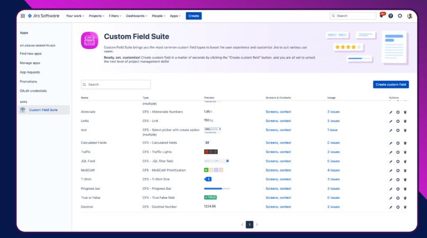Open OAuth credentials in sidebar

(33, 90)
